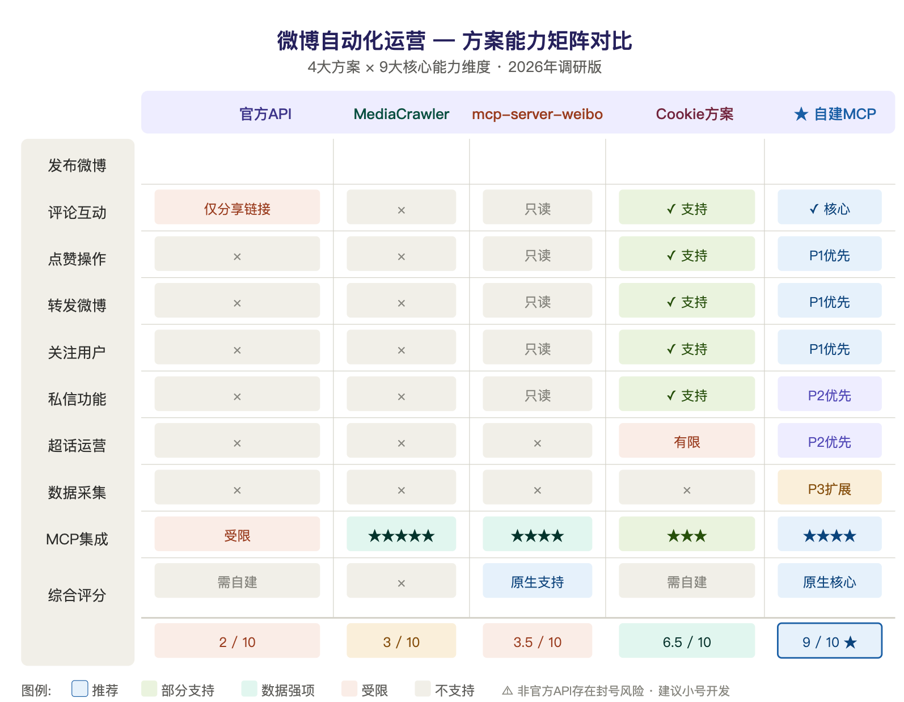
Task: Click the four-star rating under 自建MCP
Action: pyautogui.click(x=830, y=535)
